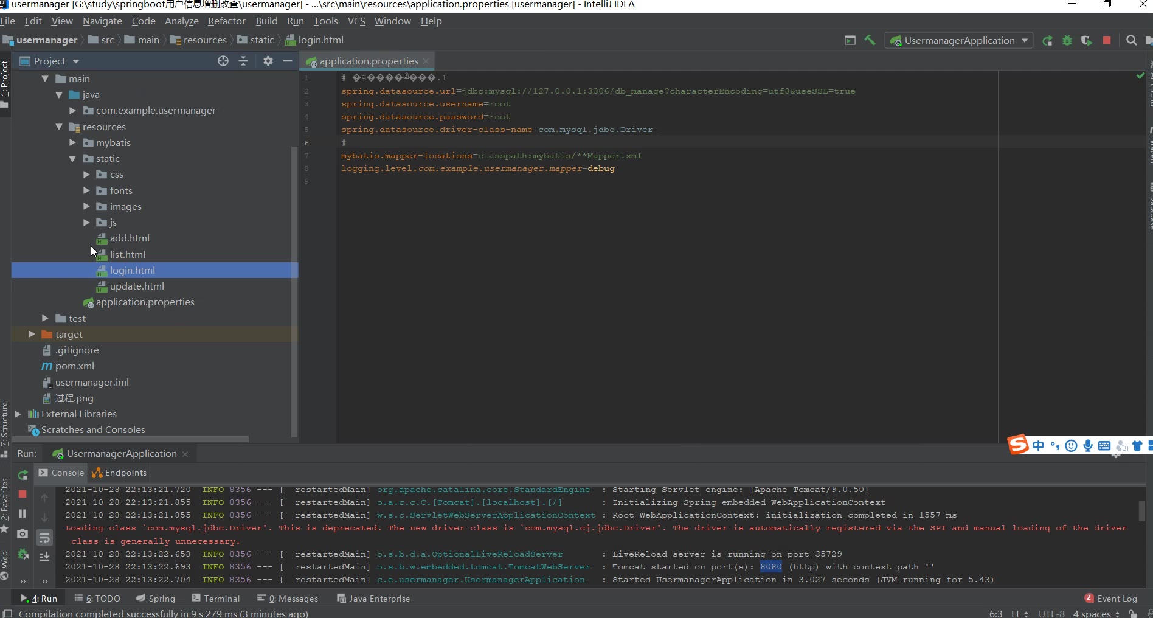The width and height of the screenshot is (1153, 618).
Task: Start debugging with the top bug icon
Action: (x=1067, y=41)
